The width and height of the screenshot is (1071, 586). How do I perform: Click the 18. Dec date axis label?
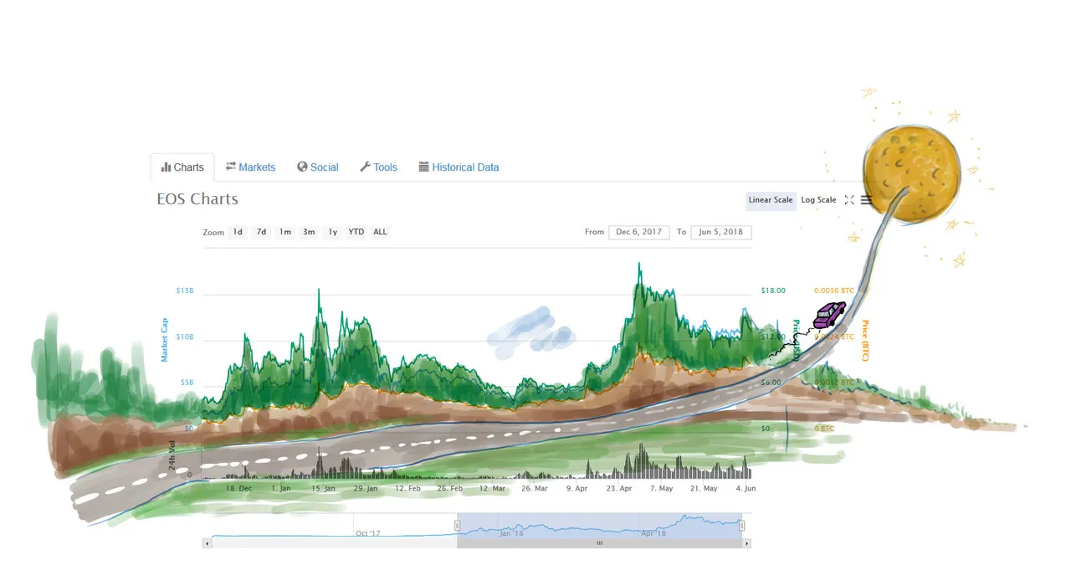238,488
